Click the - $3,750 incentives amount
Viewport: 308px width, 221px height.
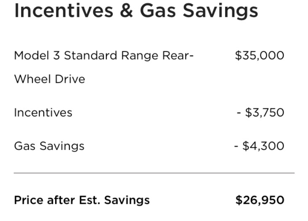pos(261,113)
